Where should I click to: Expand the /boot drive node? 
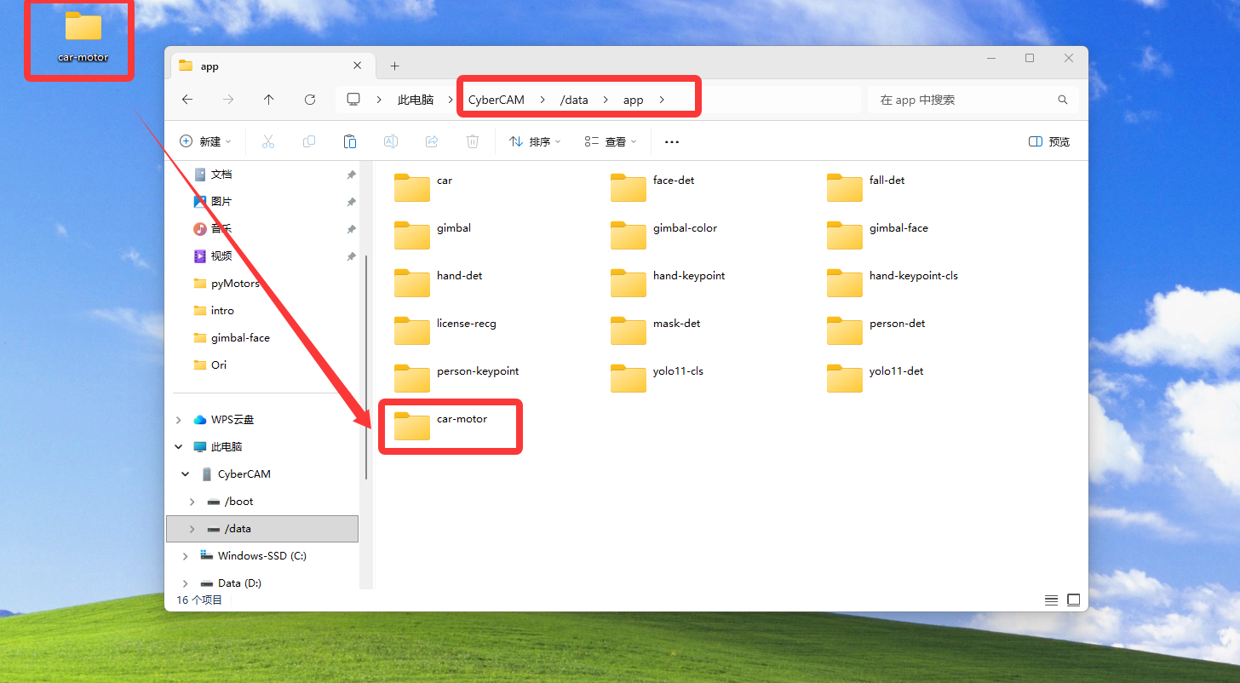tap(192, 502)
